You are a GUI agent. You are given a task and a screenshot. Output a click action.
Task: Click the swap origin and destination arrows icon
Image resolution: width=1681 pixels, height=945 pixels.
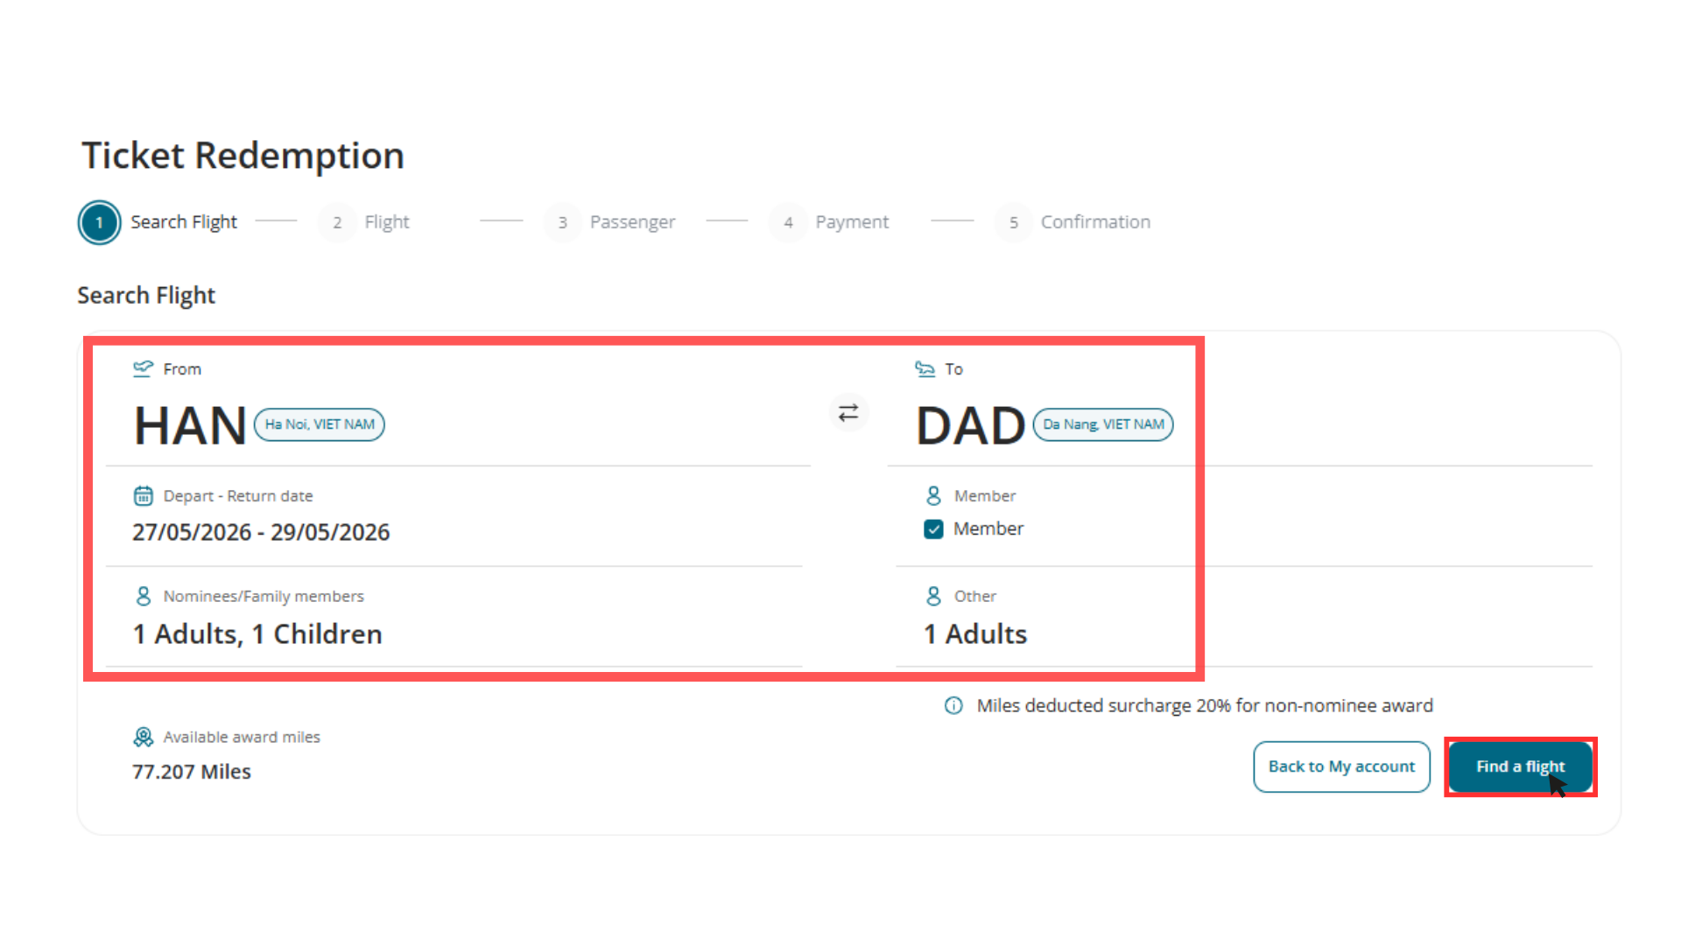(848, 412)
